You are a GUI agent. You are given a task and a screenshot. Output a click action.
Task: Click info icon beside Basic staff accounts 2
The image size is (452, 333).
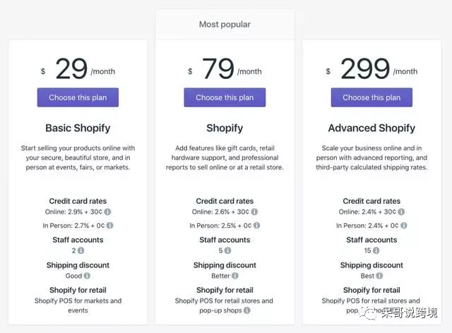[x=81, y=250]
